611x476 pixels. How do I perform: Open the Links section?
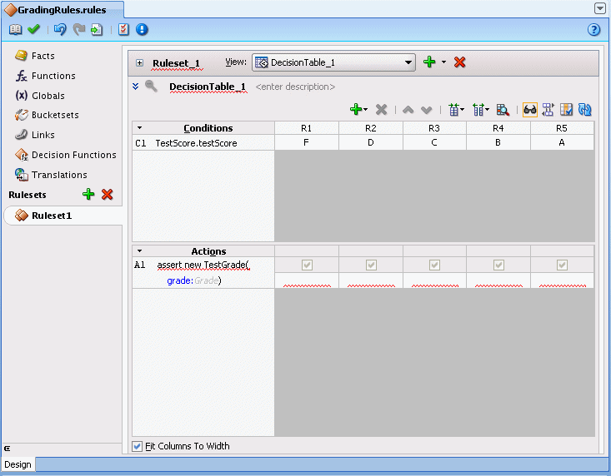click(35, 135)
